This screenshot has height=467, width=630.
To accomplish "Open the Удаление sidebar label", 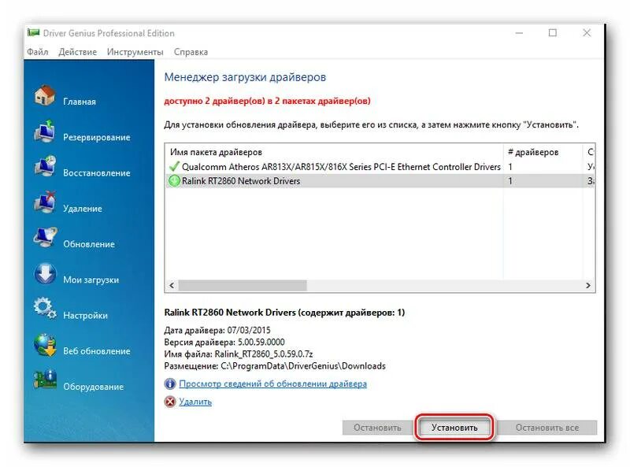I will pyautogui.click(x=83, y=209).
